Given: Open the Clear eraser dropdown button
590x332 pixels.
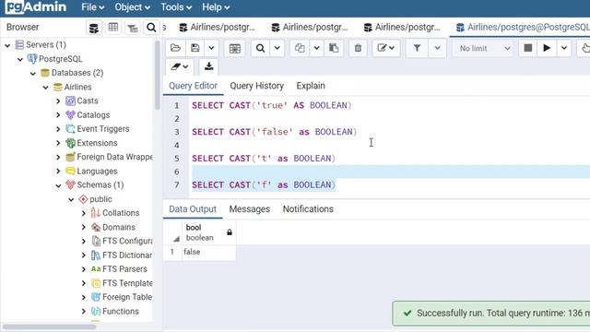Looking at the screenshot, I should pyautogui.click(x=180, y=67).
